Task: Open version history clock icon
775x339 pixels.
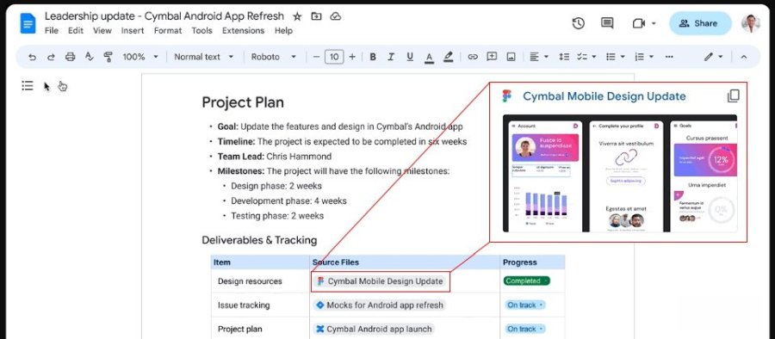Action: (579, 23)
